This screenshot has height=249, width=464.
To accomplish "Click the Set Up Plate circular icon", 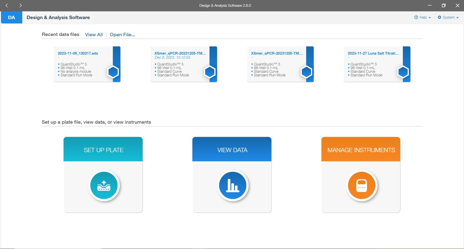I will pos(104,185).
